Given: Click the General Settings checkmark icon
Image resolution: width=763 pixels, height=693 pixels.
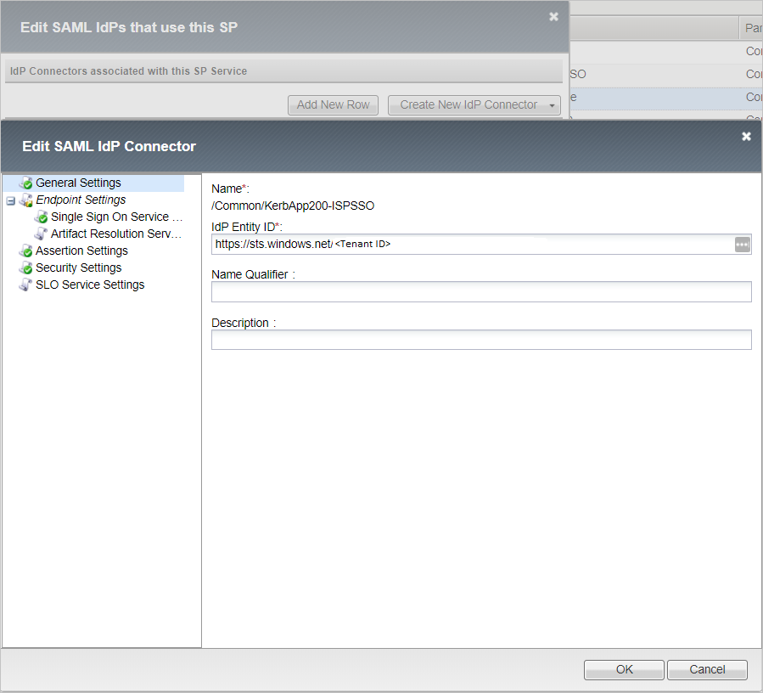Looking at the screenshot, I should coord(25,183).
